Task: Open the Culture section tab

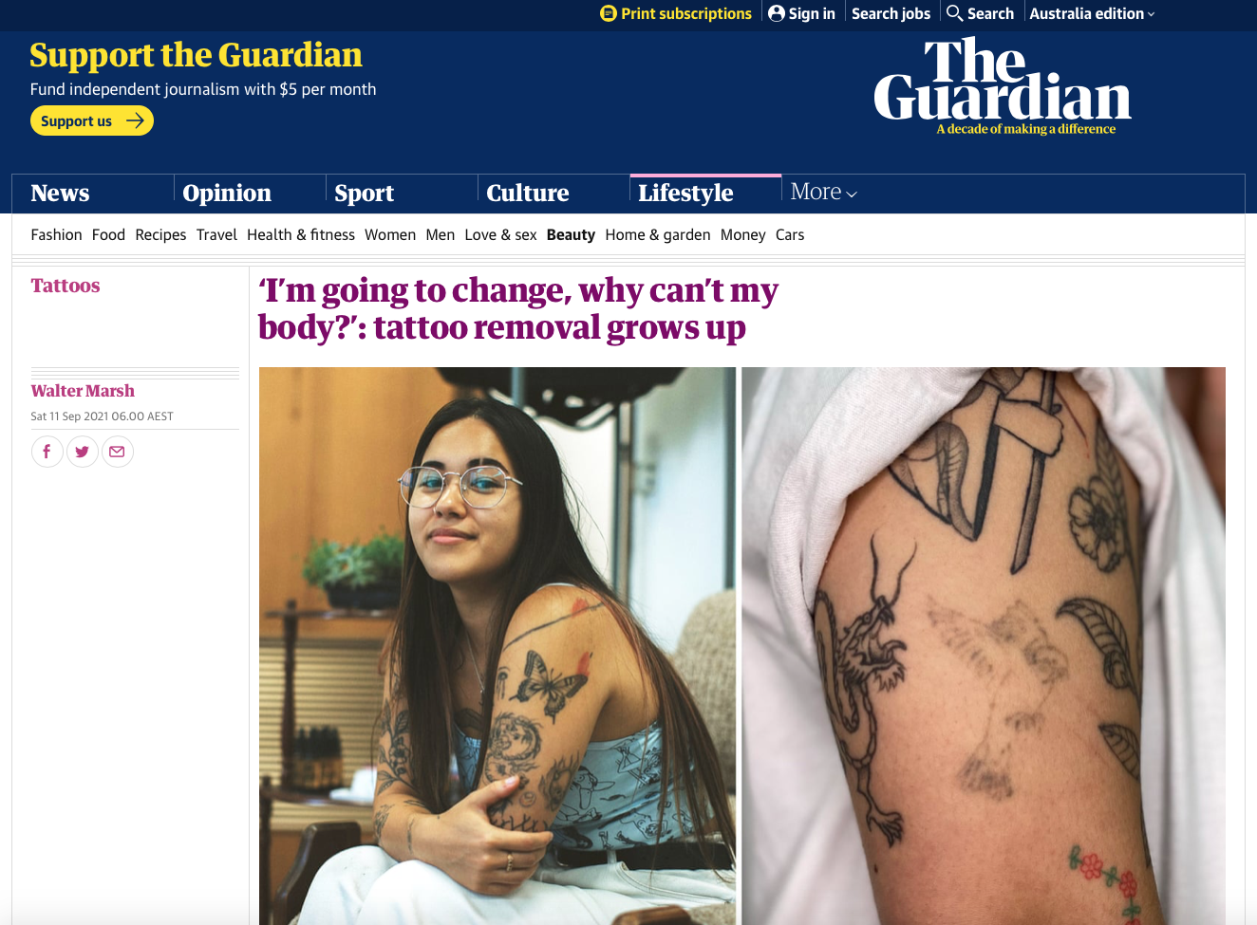Action: [x=528, y=193]
